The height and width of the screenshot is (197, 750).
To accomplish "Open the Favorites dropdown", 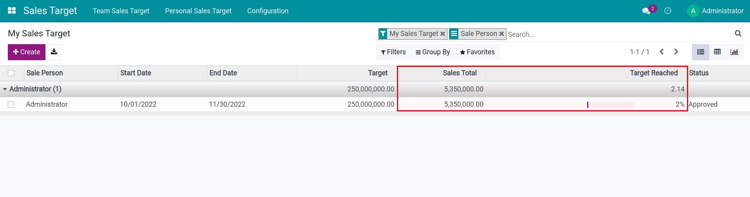I will click(477, 52).
